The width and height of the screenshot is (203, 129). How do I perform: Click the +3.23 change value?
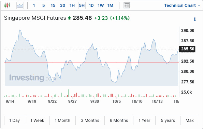tap(101, 18)
